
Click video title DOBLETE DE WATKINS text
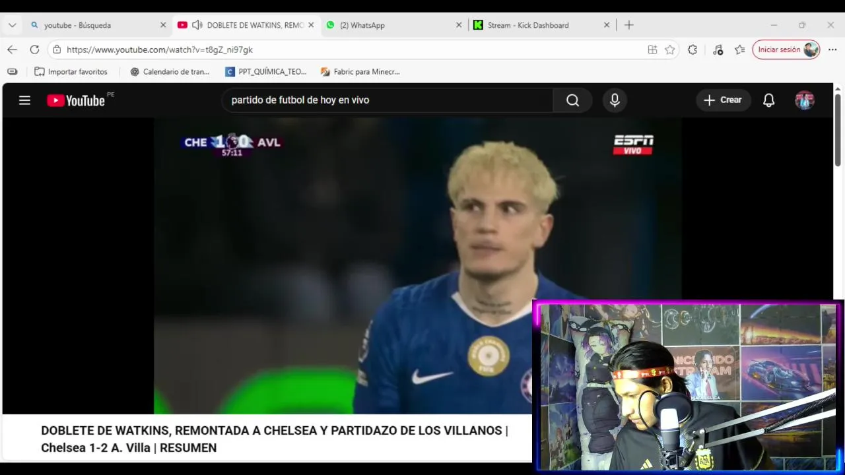(x=274, y=439)
